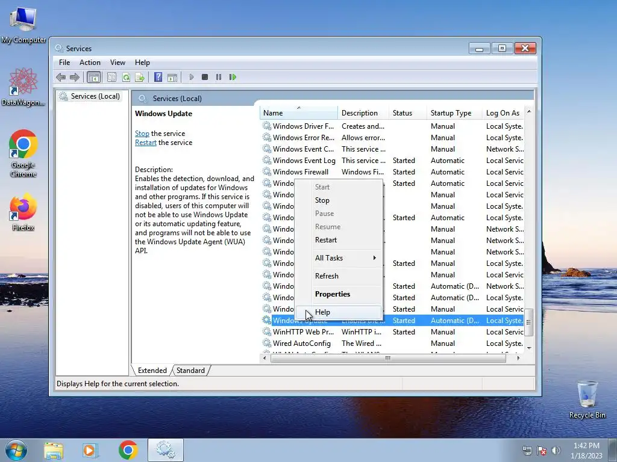617x462 pixels.
Task: Select the Recycle Bin desktop icon
Action: click(587, 399)
